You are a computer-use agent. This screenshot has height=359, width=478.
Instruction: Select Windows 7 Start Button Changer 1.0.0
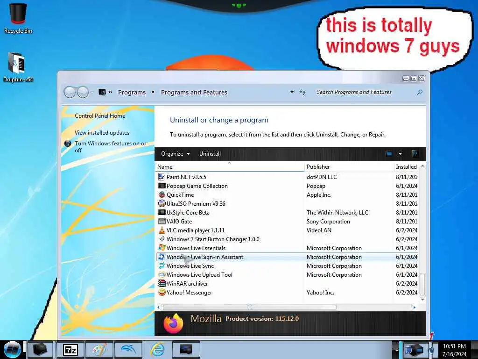[287, 239]
